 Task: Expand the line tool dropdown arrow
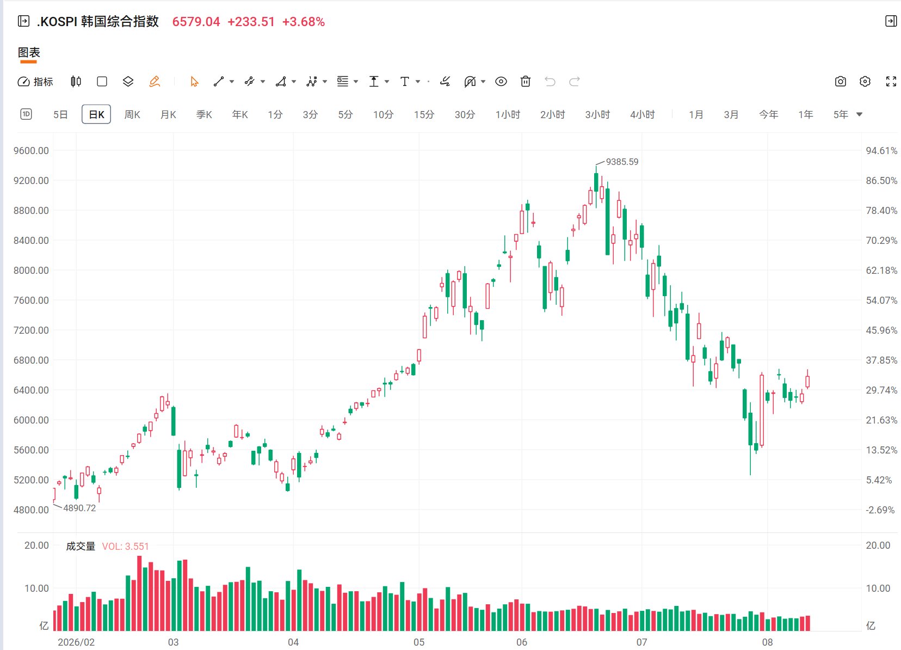coord(232,82)
